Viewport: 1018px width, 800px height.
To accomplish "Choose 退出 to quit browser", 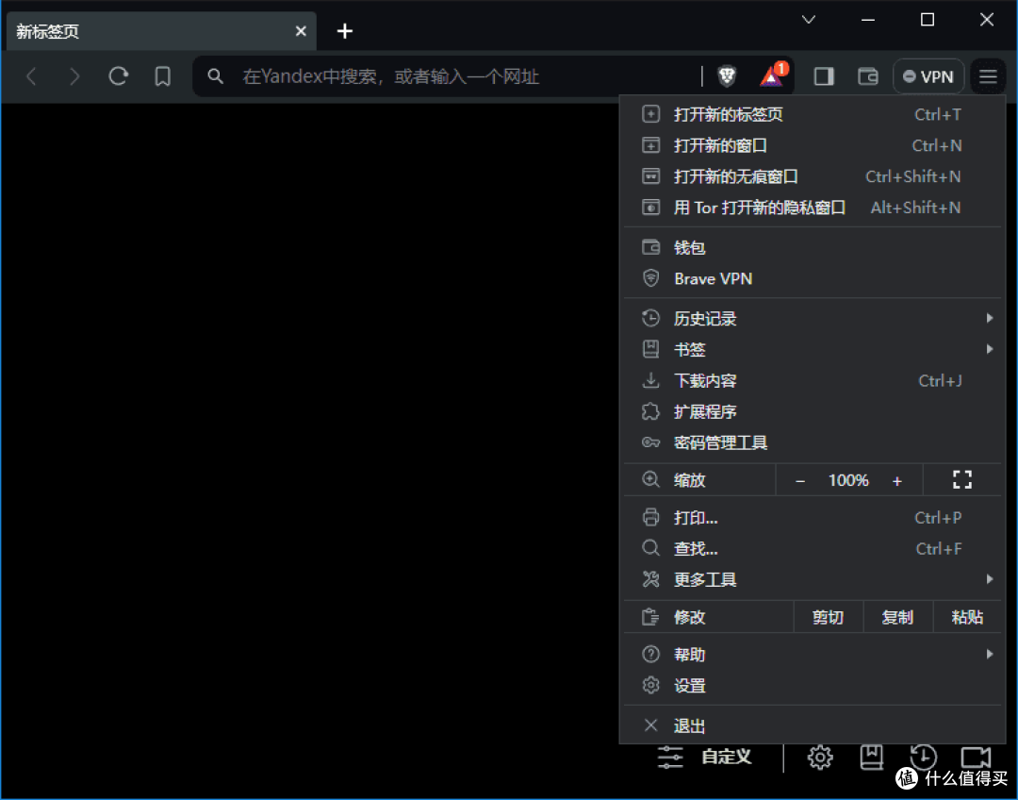I will click(812, 725).
